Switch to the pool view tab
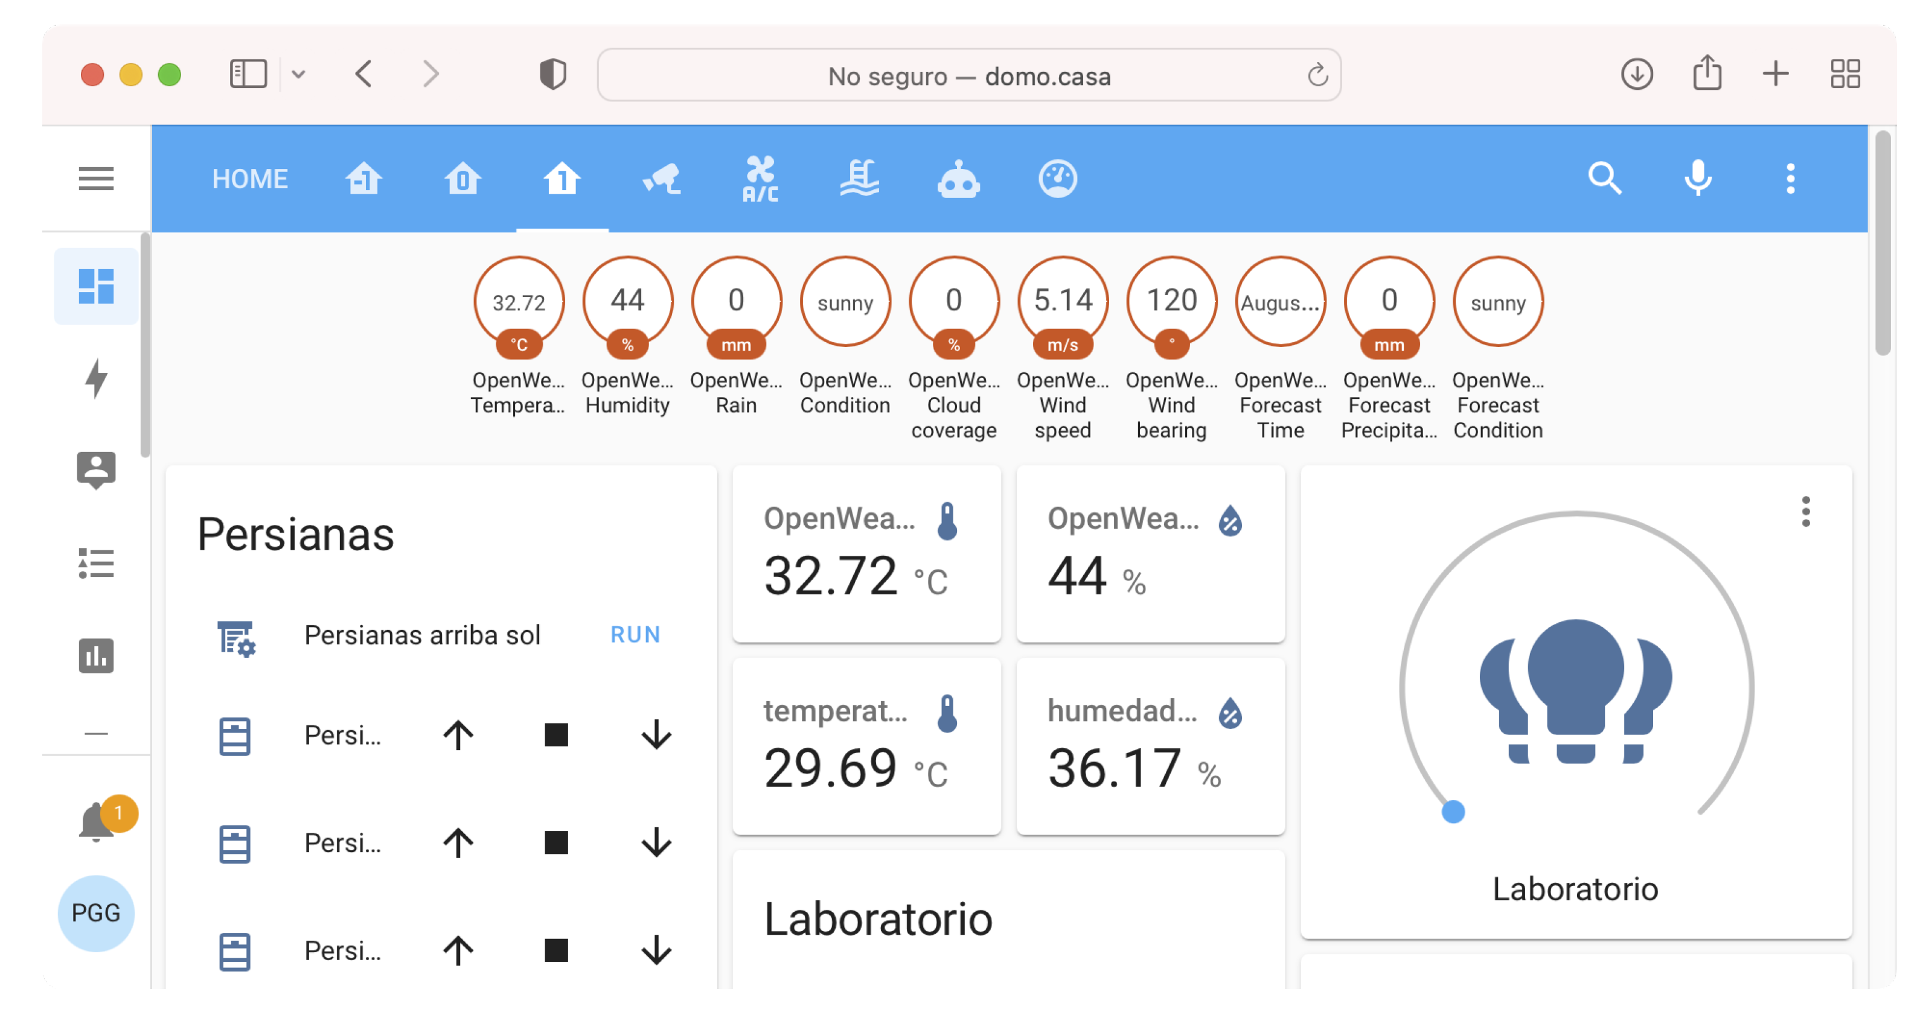 tap(859, 179)
